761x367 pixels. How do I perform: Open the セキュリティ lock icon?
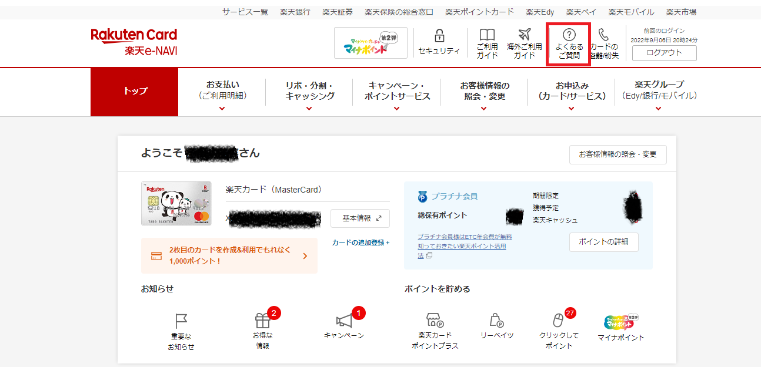coord(439,35)
